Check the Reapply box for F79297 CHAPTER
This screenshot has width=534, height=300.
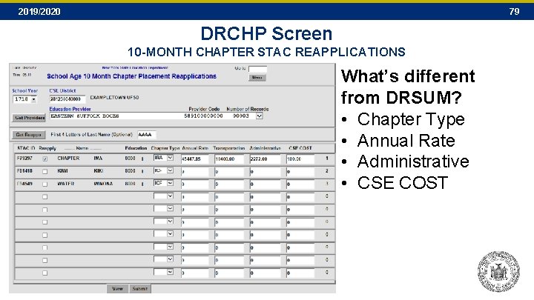[x=45, y=159]
